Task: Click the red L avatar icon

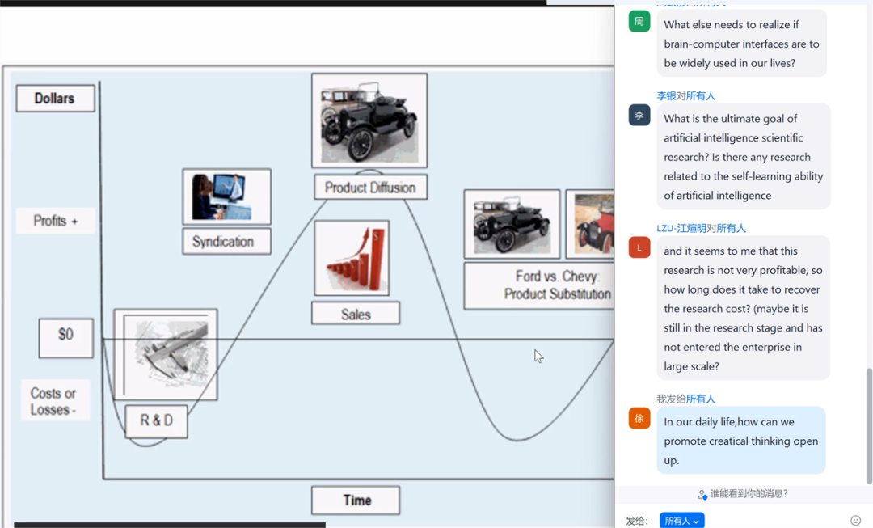Action: (x=639, y=247)
